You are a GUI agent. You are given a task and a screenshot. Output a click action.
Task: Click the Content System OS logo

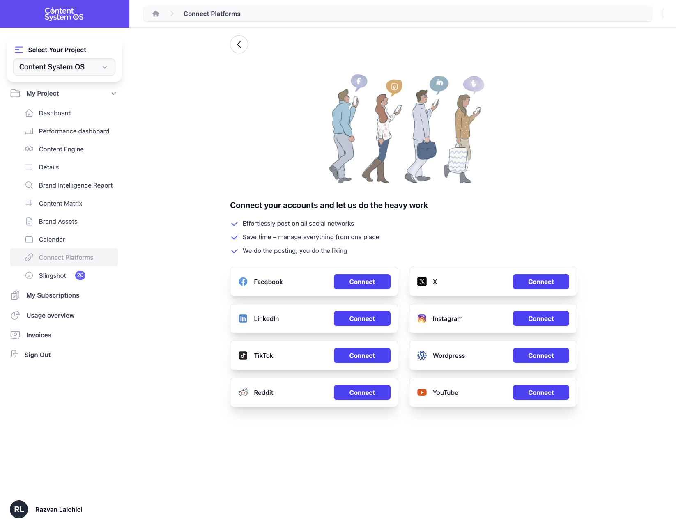[64, 14]
